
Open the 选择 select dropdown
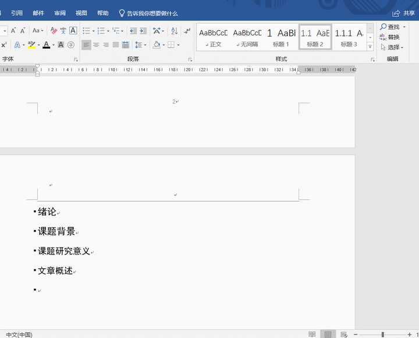click(x=392, y=47)
